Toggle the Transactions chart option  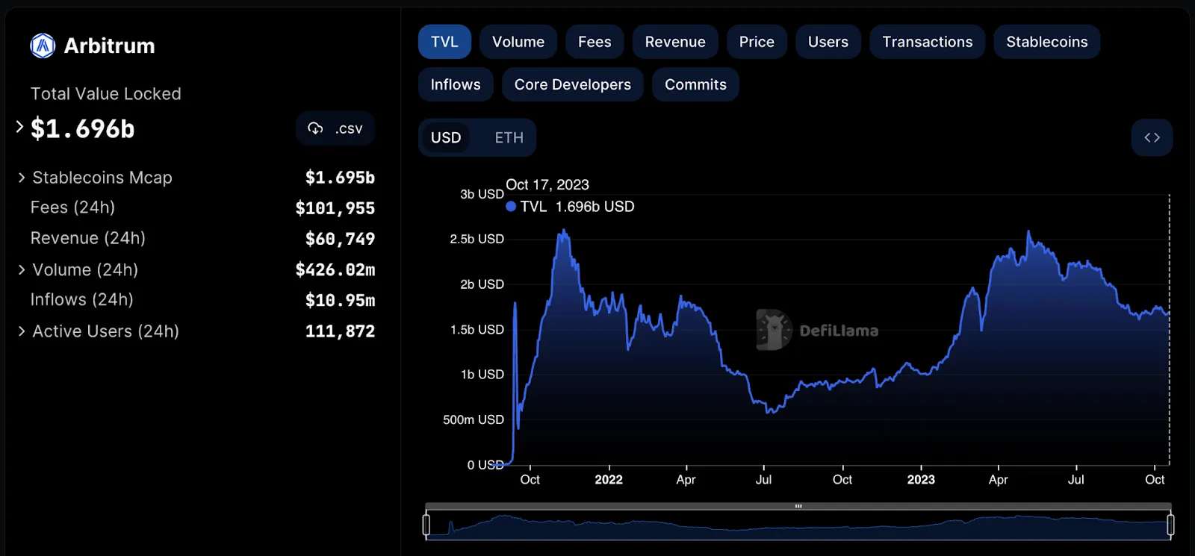click(x=928, y=42)
